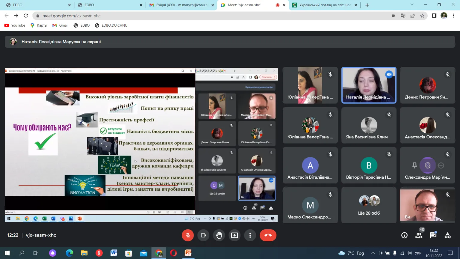Click the Present now screen share button
The image size is (460, 259).
[x=234, y=235]
